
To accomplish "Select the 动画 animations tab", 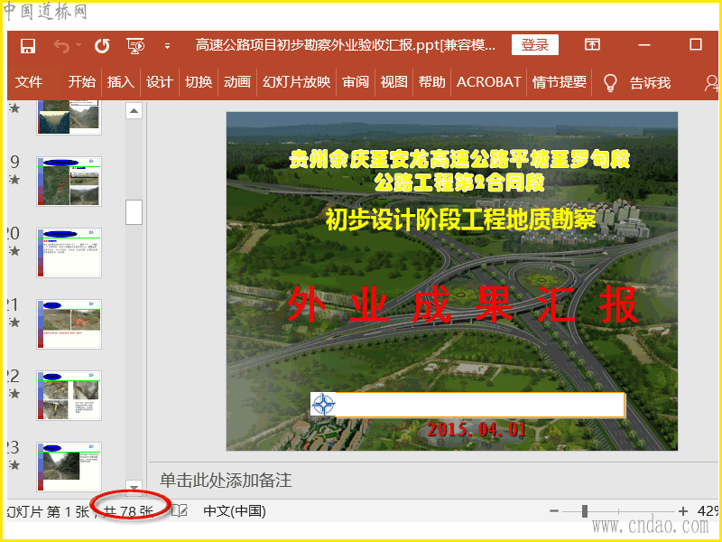I will coord(237,82).
